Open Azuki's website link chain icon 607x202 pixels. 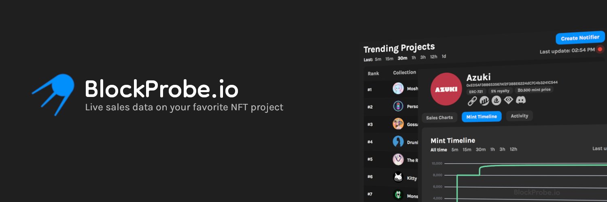pos(472,101)
